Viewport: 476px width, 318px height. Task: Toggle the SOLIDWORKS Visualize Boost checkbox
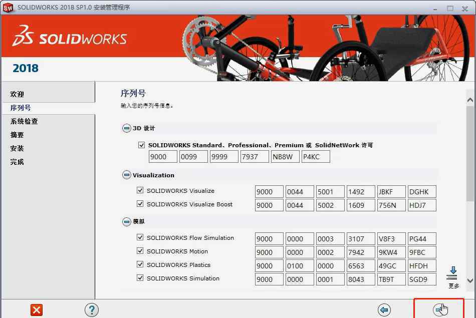point(140,204)
